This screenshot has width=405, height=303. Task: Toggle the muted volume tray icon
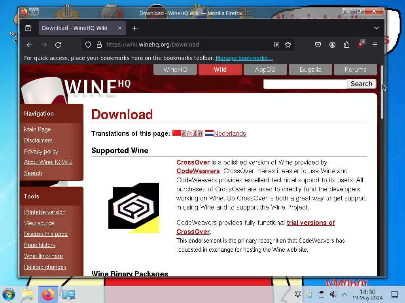coord(333,294)
